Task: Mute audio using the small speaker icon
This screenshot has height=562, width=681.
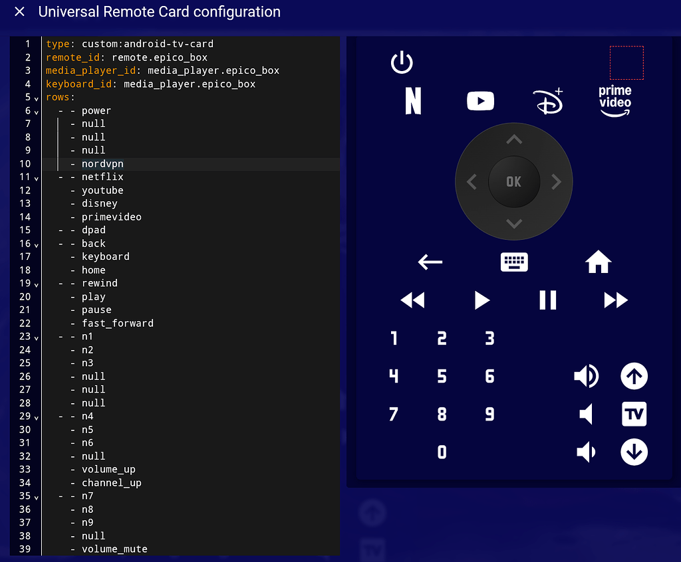Action: click(x=585, y=414)
